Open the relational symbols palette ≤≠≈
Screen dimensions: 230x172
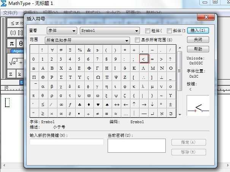coord(16,23)
